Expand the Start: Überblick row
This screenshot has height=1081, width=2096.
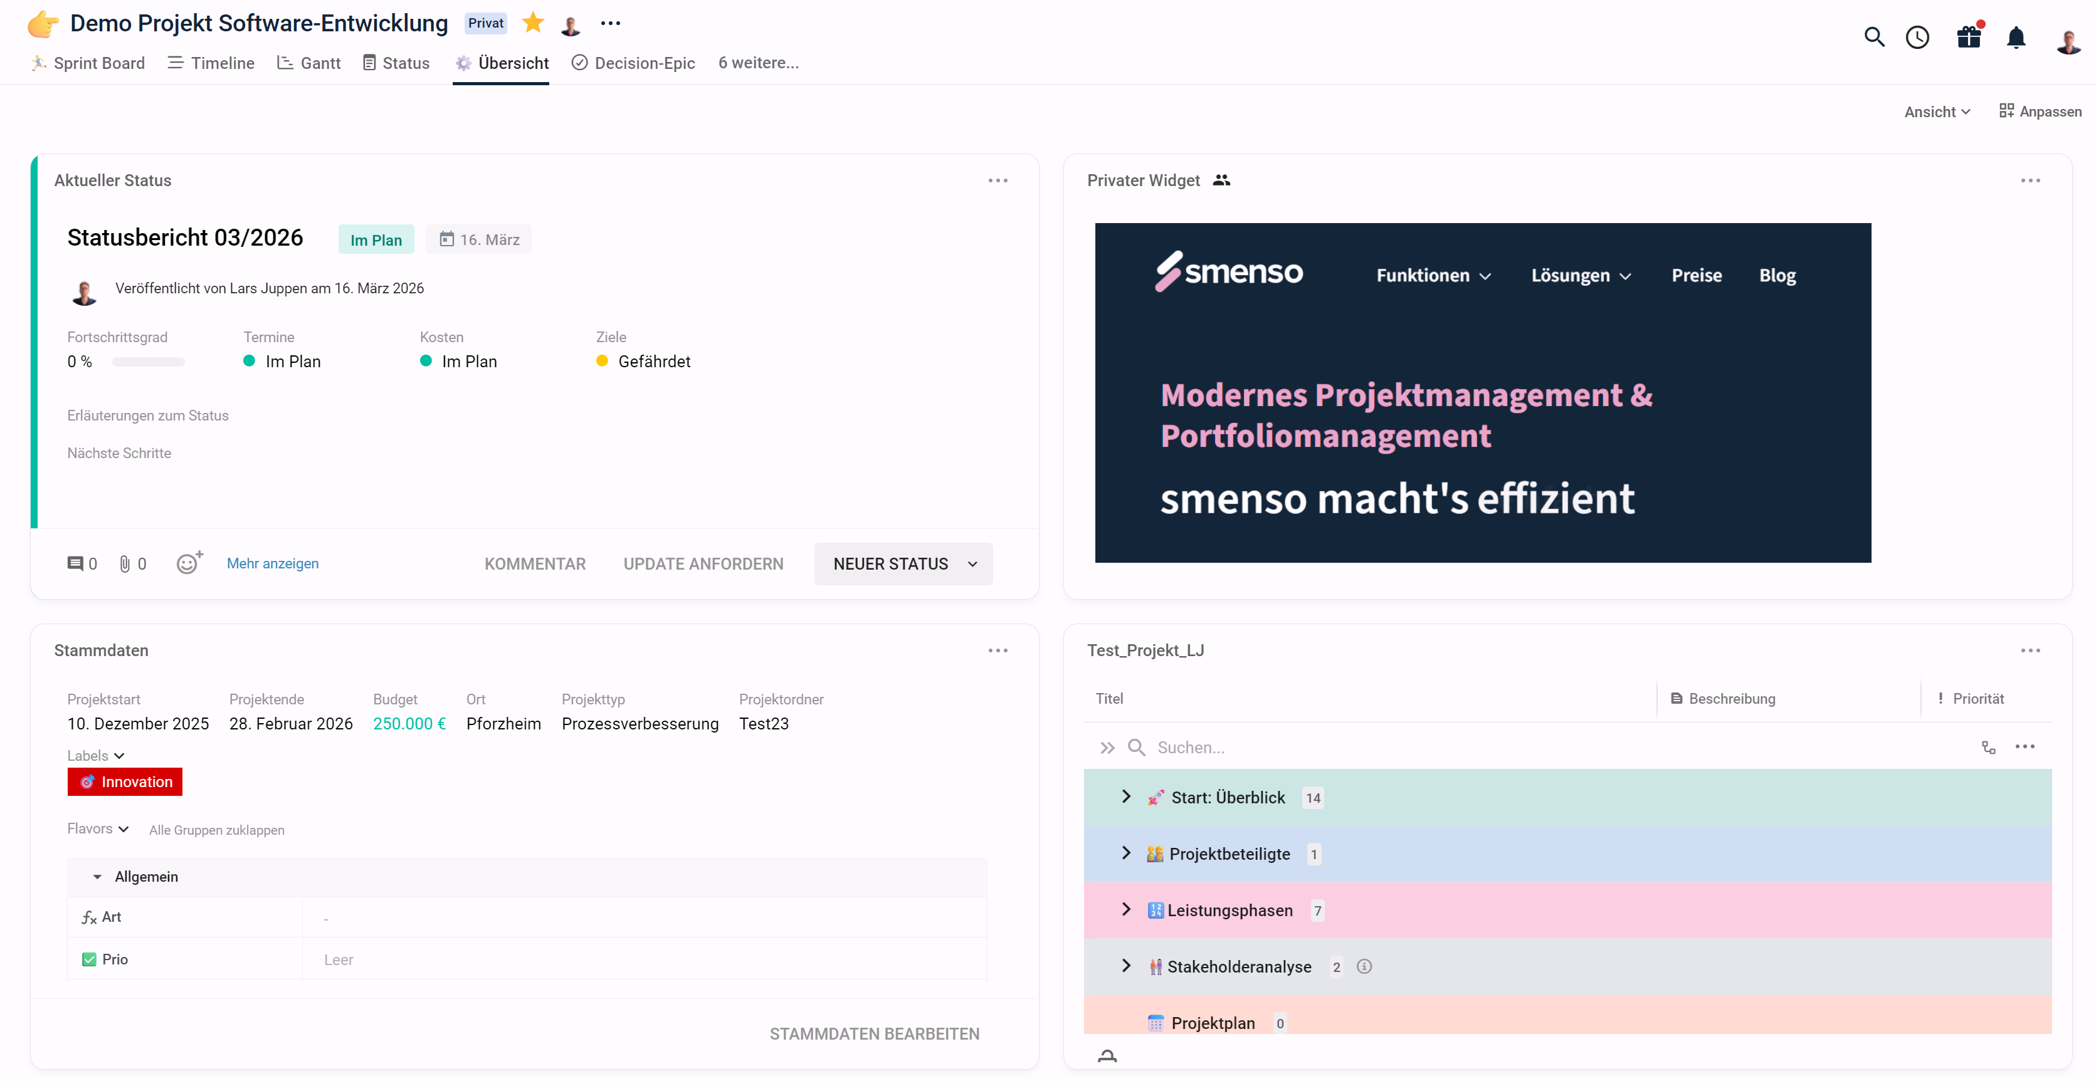(x=1126, y=797)
